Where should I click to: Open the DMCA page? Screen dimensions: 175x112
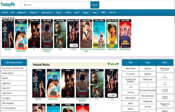click(103, 12)
